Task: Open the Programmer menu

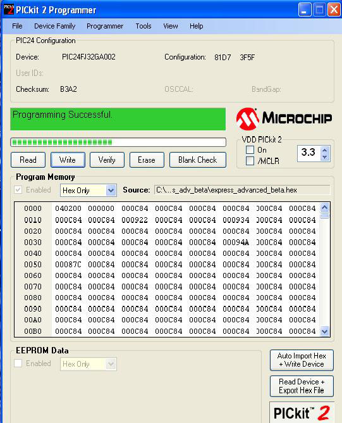Action: coord(105,26)
